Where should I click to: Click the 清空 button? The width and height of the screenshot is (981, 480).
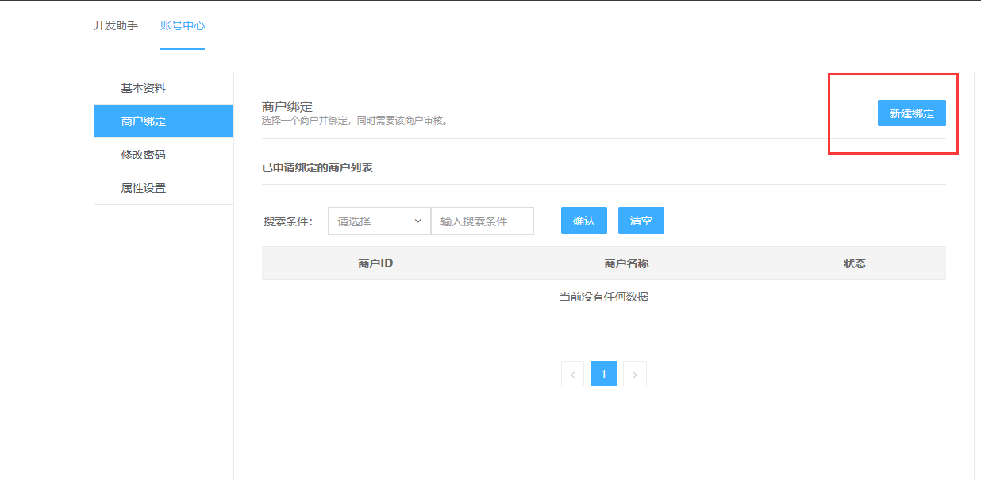pyautogui.click(x=641, y=221)
